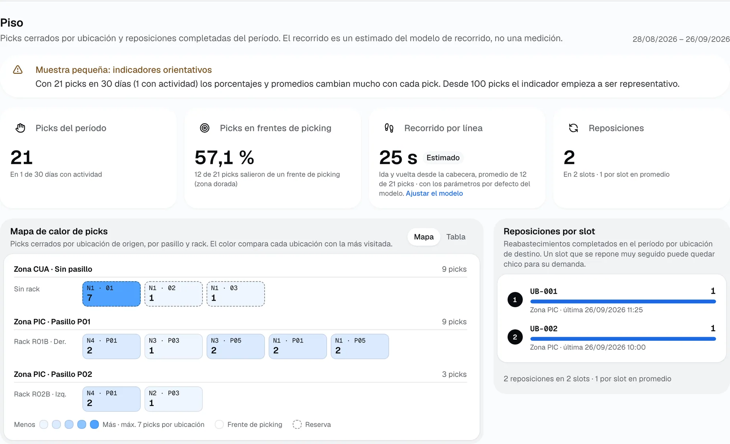Select reserve location N1 · 03
This screenshot has width=730, height=444.
[x=235, y=294]
